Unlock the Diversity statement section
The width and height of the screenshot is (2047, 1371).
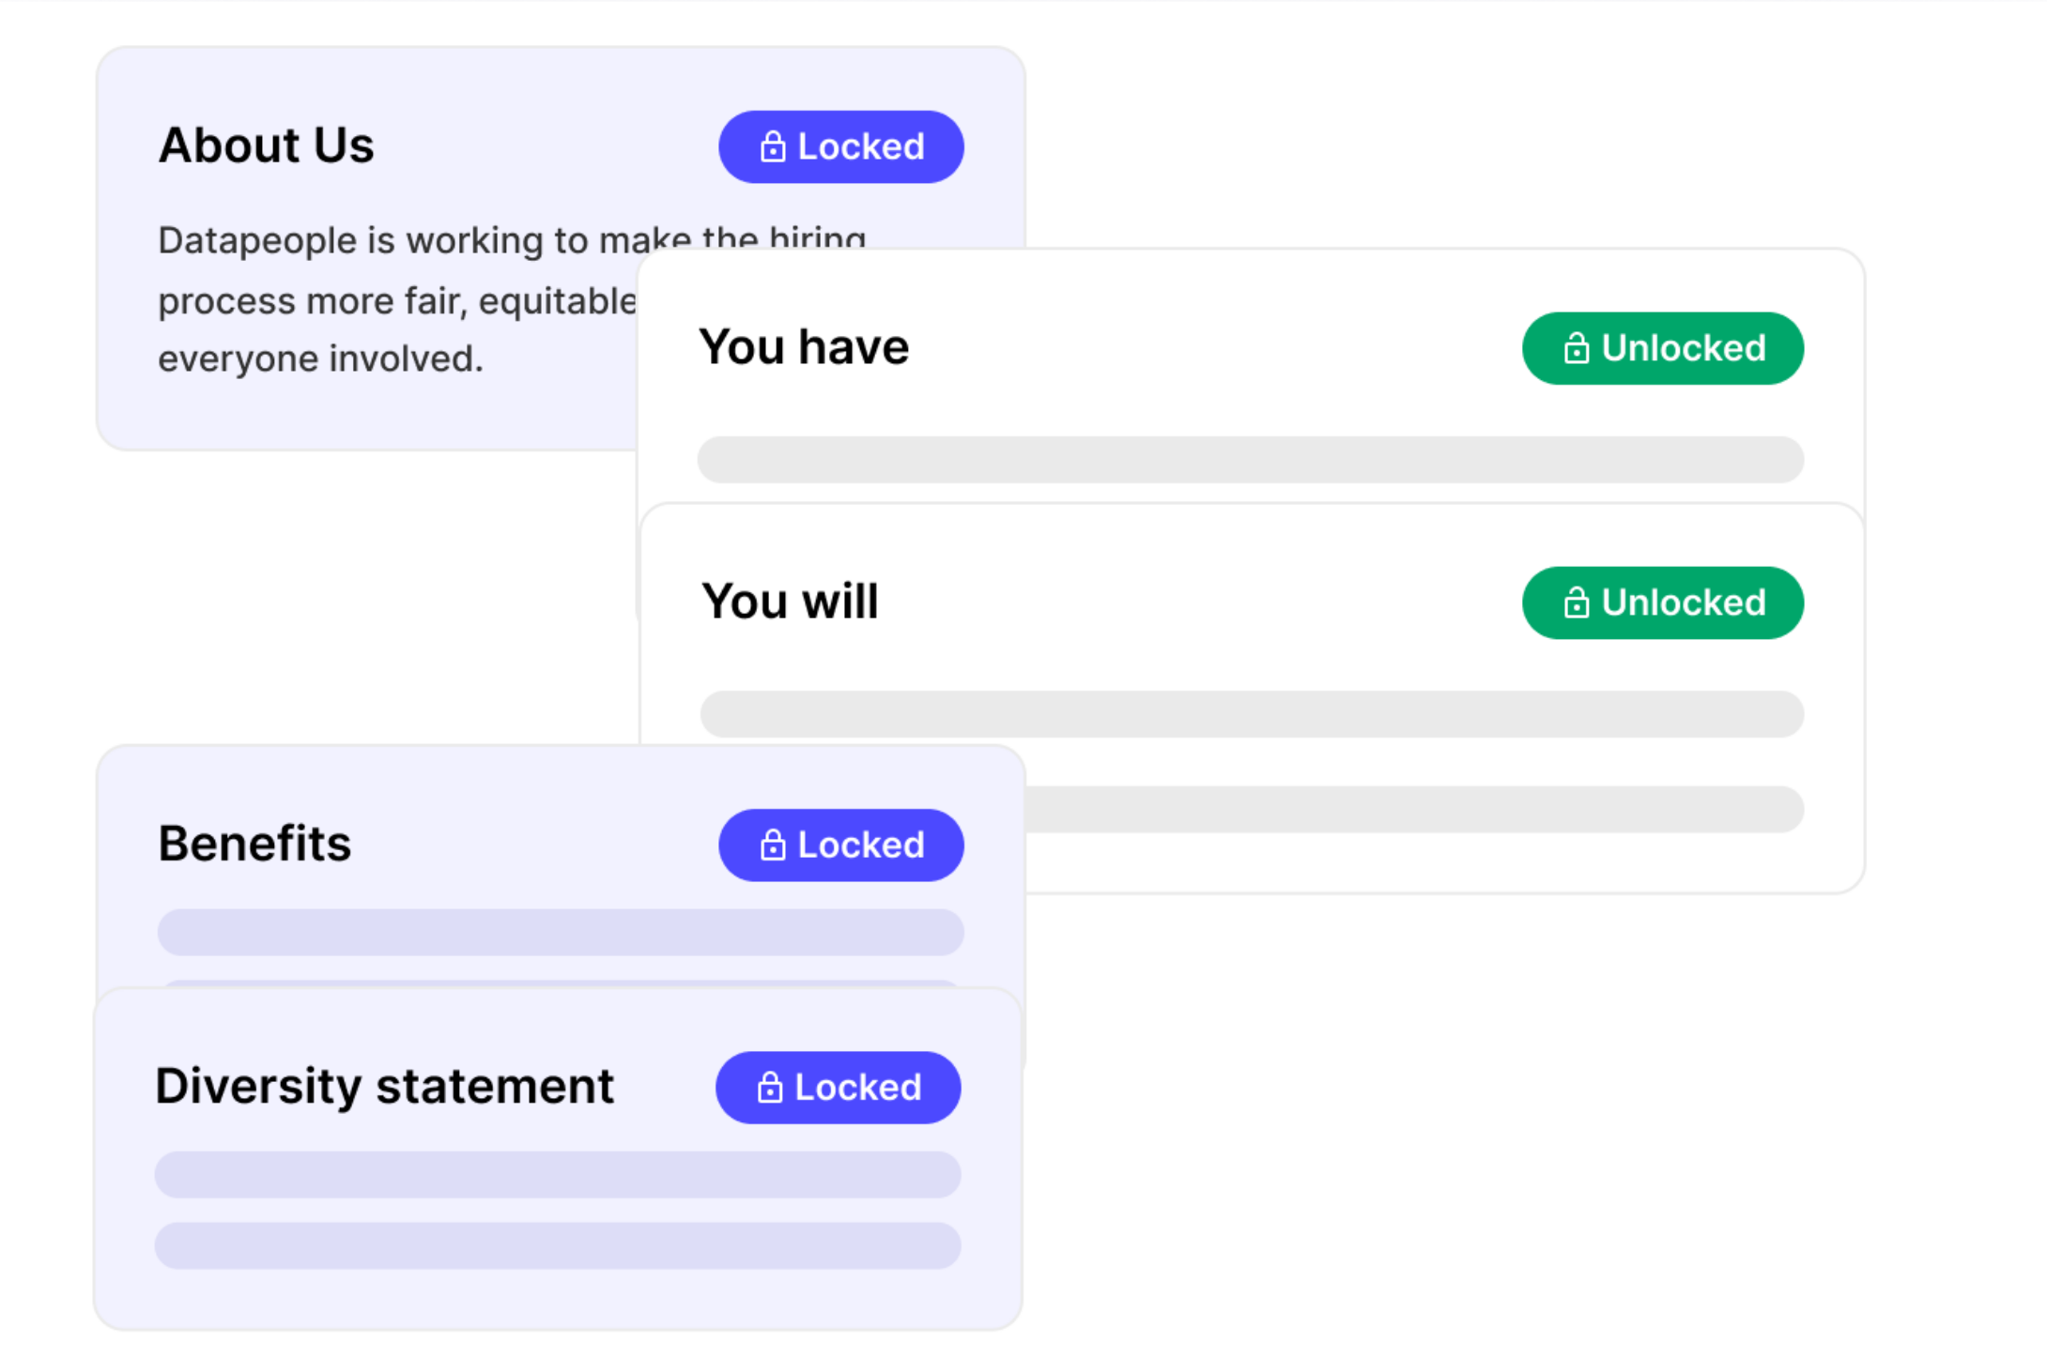[837, 1087]
